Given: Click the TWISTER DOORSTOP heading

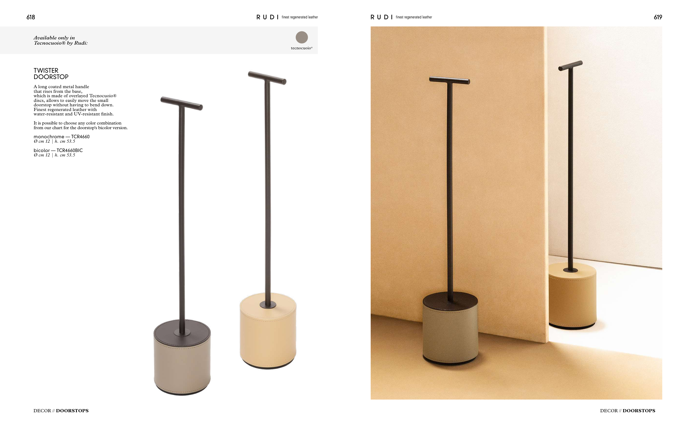Looking at the screenshot, I should (51, 74).
